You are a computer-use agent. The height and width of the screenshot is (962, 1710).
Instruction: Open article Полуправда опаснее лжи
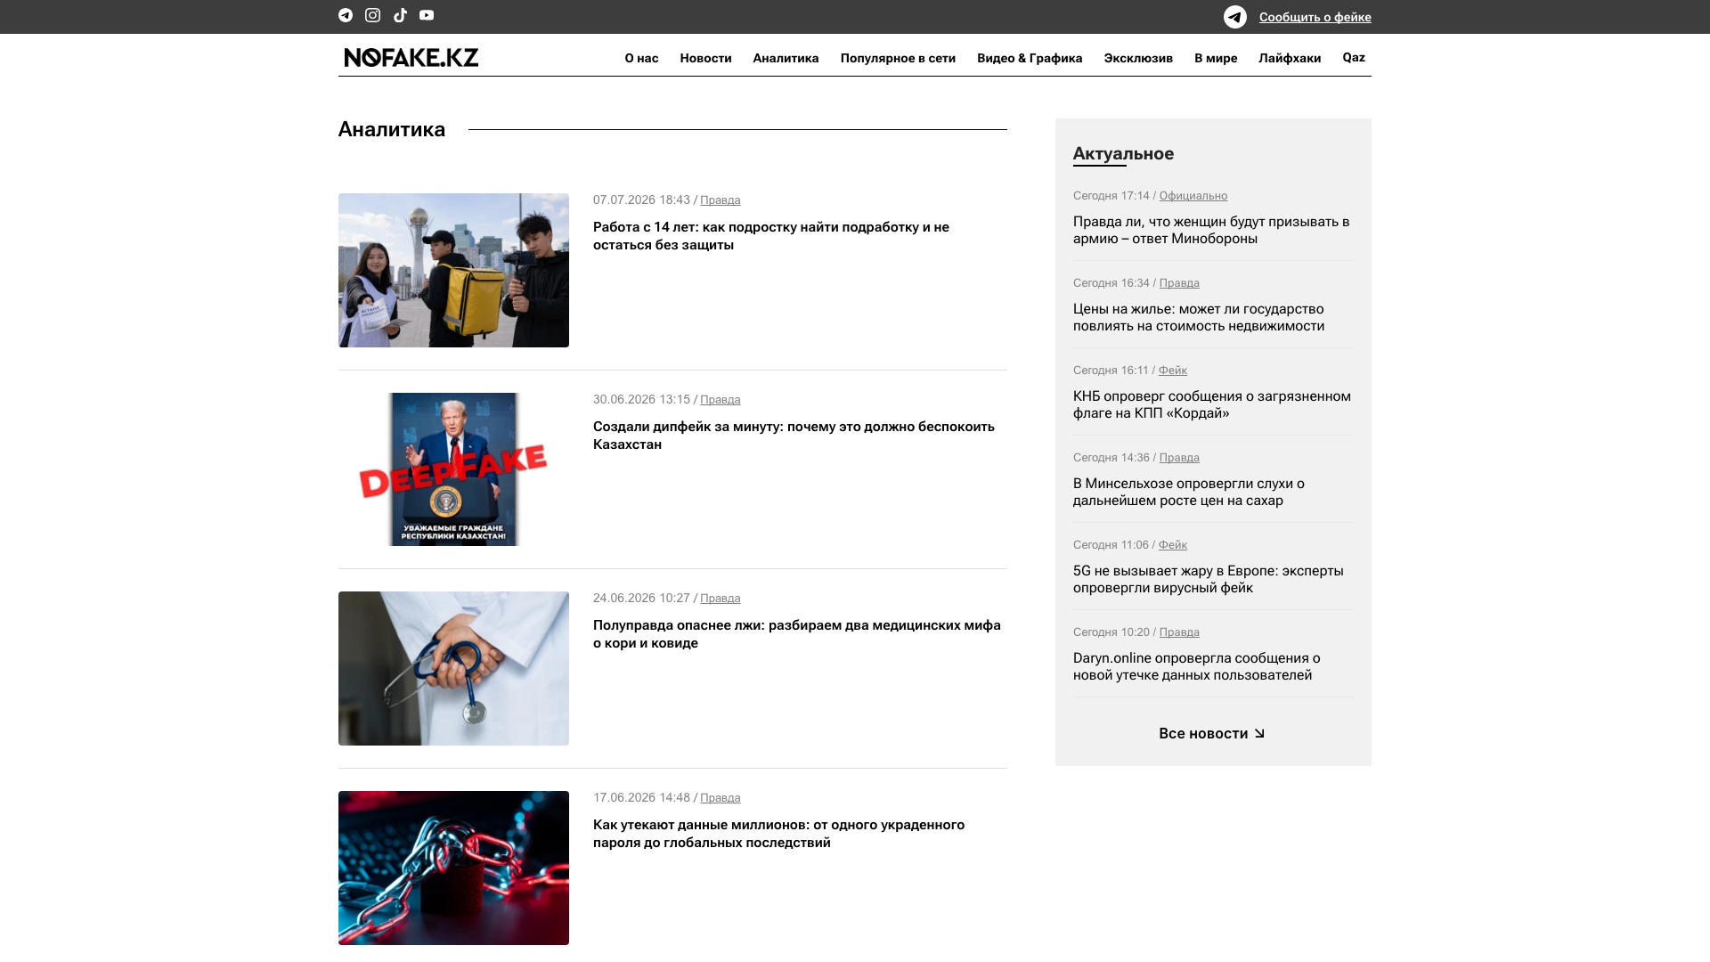(x=797, y=634)
